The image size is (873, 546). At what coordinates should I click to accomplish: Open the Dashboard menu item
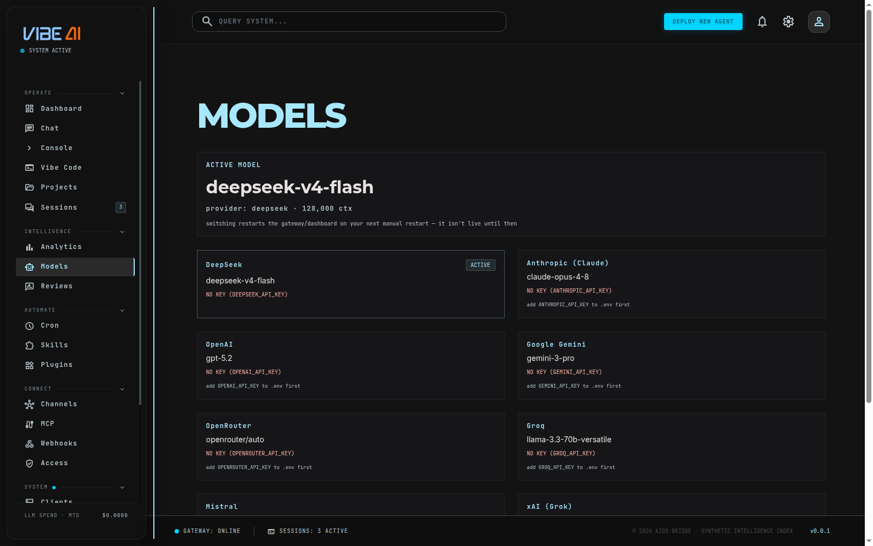click(75, 109)
